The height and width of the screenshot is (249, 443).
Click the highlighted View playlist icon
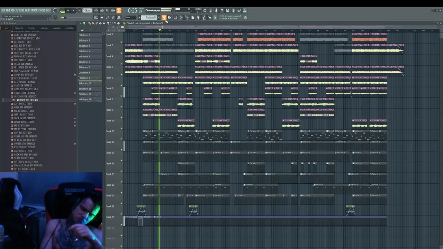pyautogui.click(x=164, y=17)
